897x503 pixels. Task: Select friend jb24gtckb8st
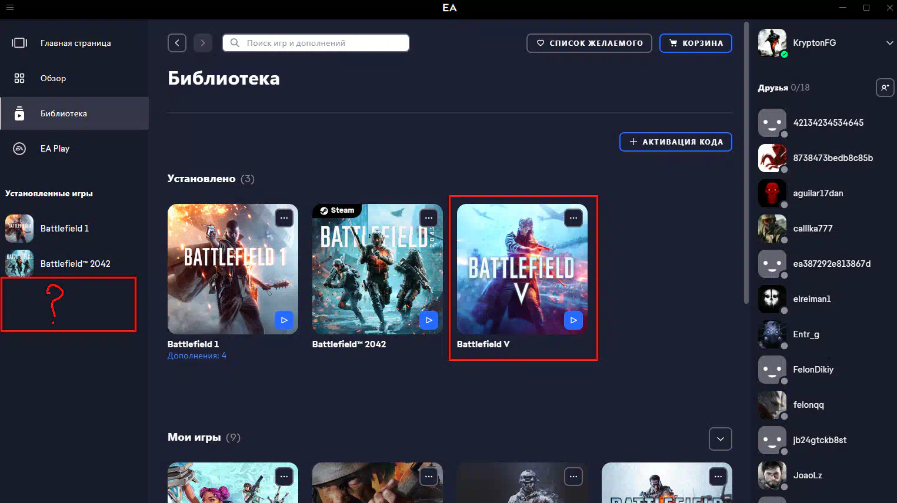tap(825, 440)
